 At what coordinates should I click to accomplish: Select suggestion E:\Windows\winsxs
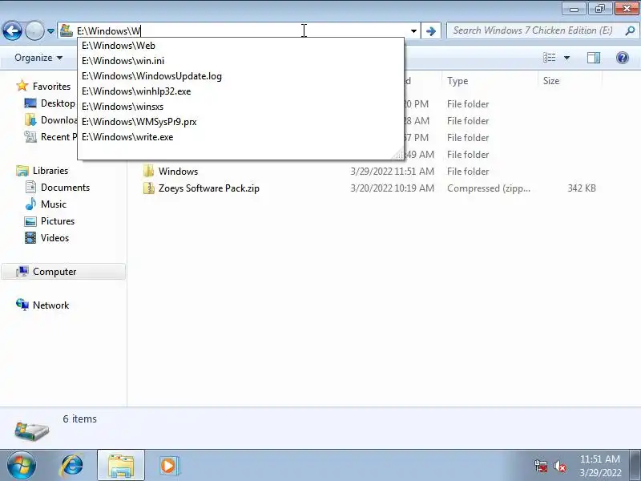tap(240, 107)
